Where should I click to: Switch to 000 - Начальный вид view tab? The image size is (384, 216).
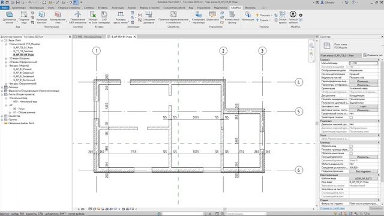89,37
